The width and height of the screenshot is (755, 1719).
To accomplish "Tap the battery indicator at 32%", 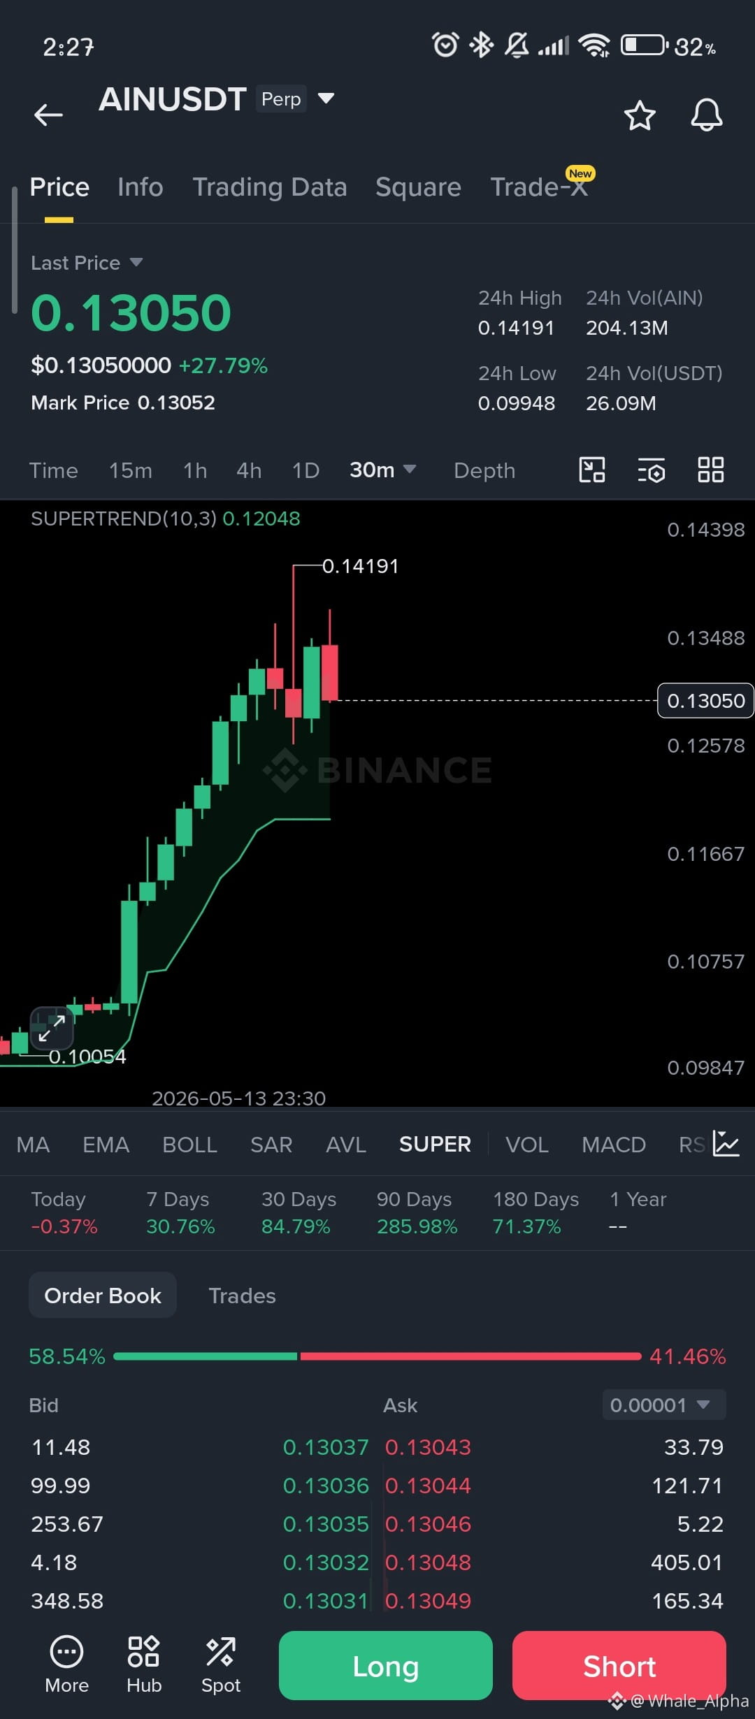I will tap(668, 46).
